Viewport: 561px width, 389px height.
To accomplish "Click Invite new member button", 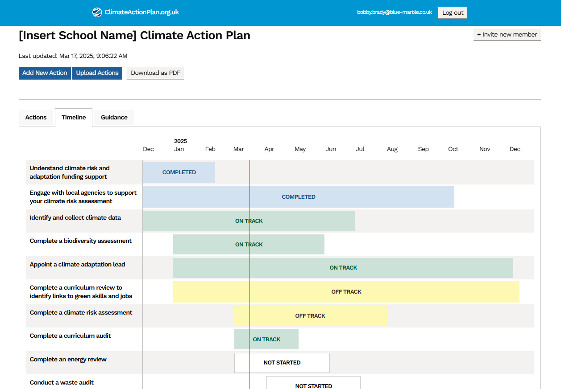I will pos(507,35).
